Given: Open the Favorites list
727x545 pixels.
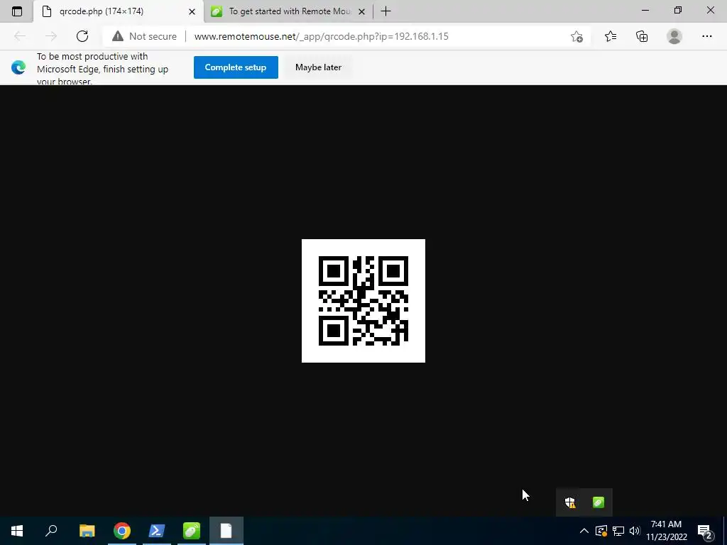Looking at the screenshot, I should (x=610, y=36).
